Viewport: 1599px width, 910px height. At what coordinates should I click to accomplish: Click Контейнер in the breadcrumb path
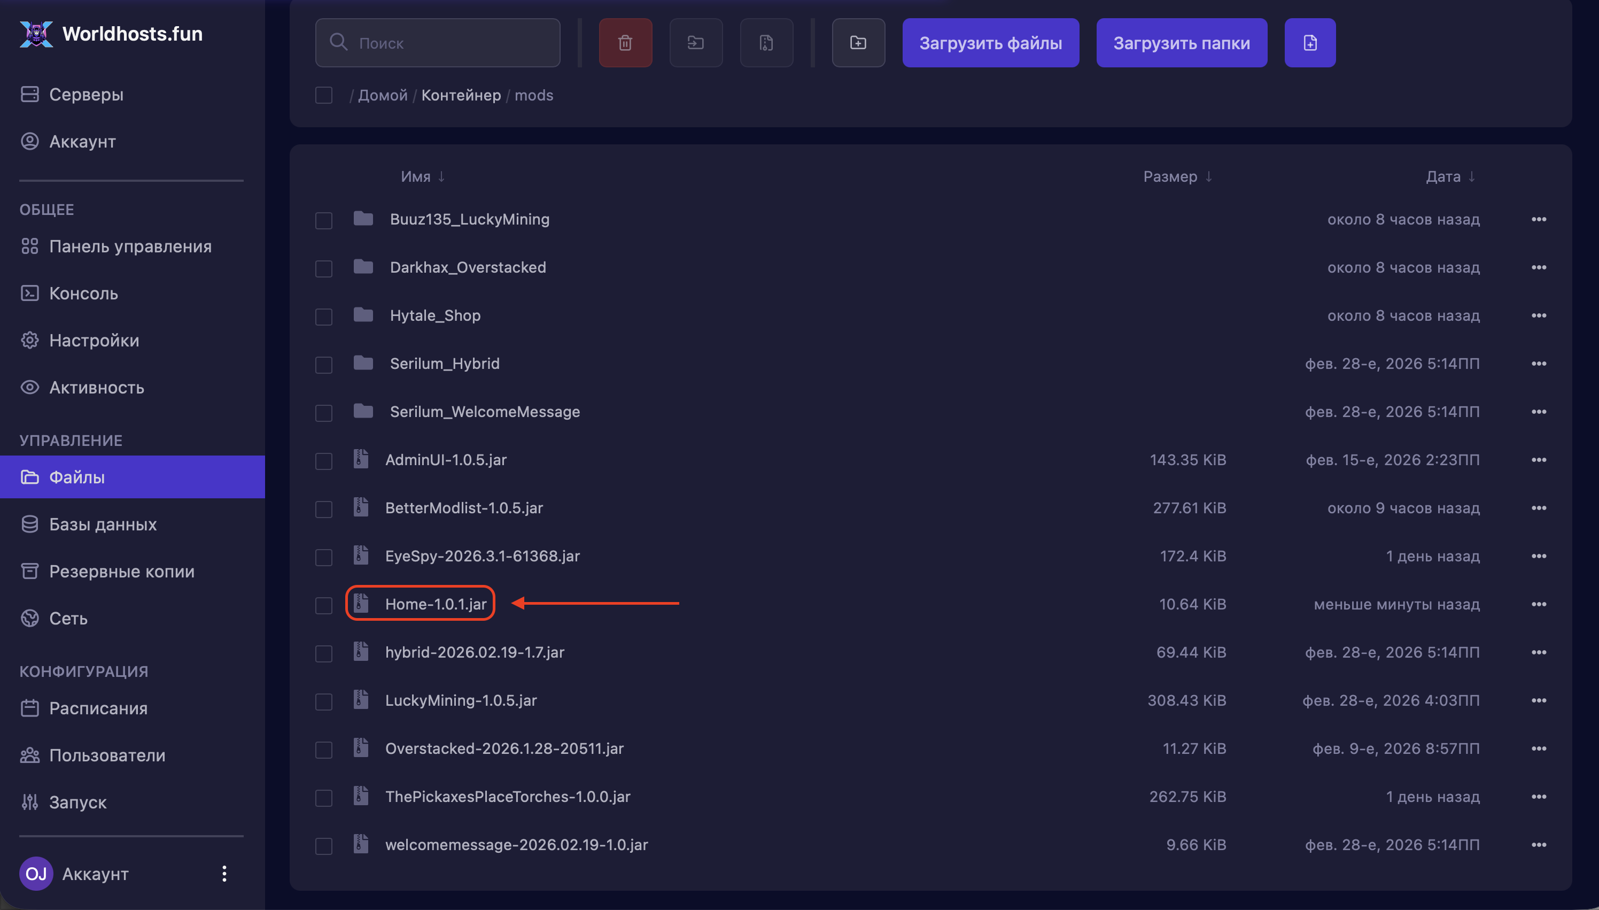click(461, 95)
